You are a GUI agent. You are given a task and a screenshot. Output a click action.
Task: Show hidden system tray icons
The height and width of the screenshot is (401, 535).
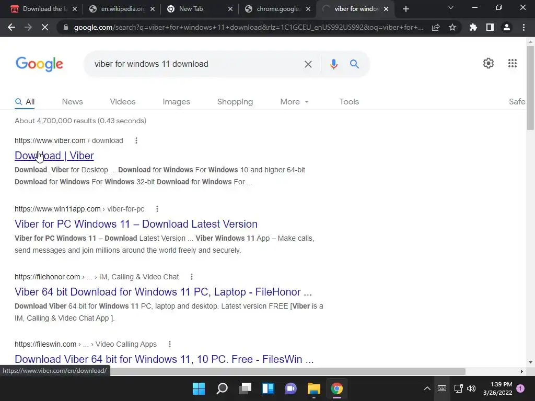pos(427,388)
